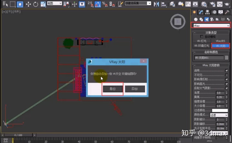
Task: Select the Cameras category icon
Action: pyautogui.click(x=212, y=19)
